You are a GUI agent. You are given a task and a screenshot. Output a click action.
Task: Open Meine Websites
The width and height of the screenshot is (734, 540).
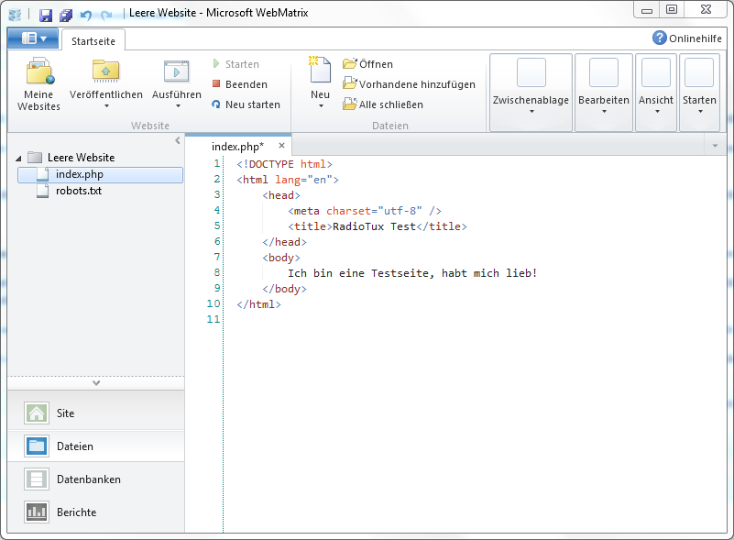click(x=38, y=84)
